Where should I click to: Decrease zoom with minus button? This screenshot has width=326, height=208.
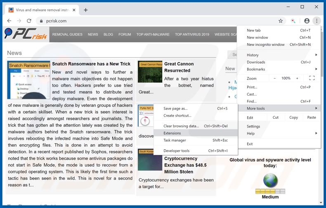click(x=275, y=78)
